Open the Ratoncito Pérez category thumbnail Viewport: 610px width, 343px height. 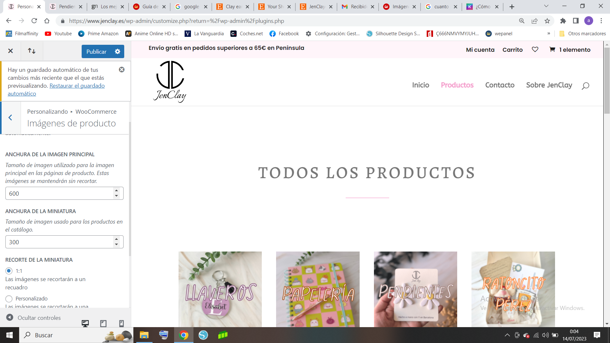pyautogui.click(x=513, y=289)
